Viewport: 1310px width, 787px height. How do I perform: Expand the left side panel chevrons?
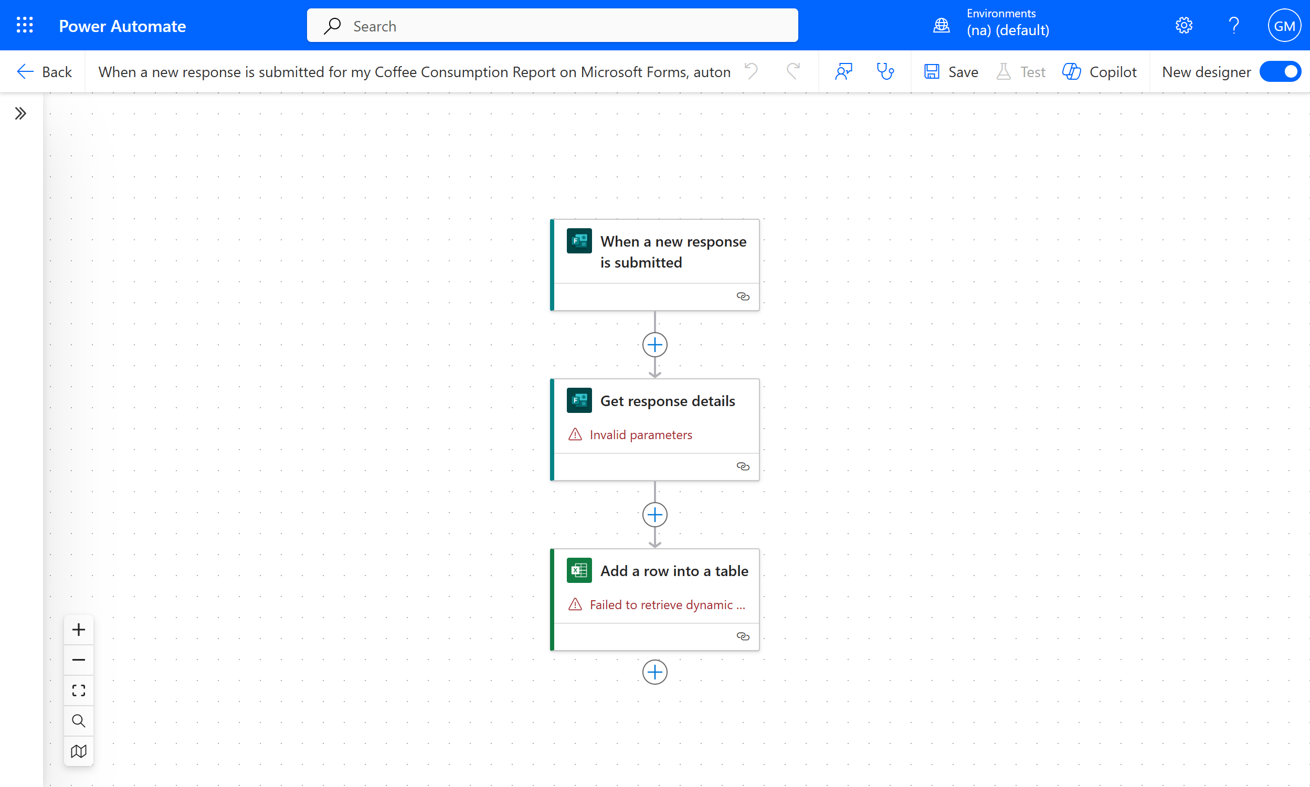click(20, 113)
